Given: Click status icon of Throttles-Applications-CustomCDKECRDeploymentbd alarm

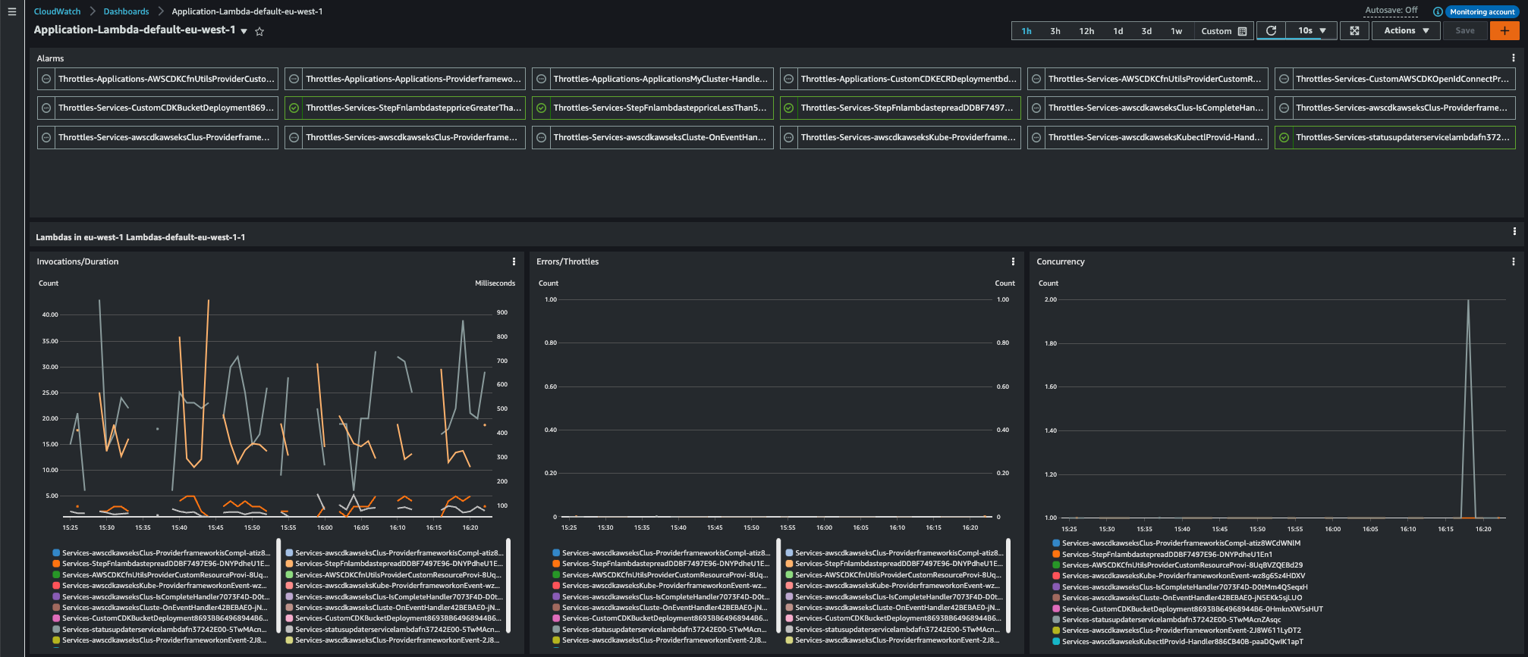Looking at the screenshot, I should click(788, 79).
